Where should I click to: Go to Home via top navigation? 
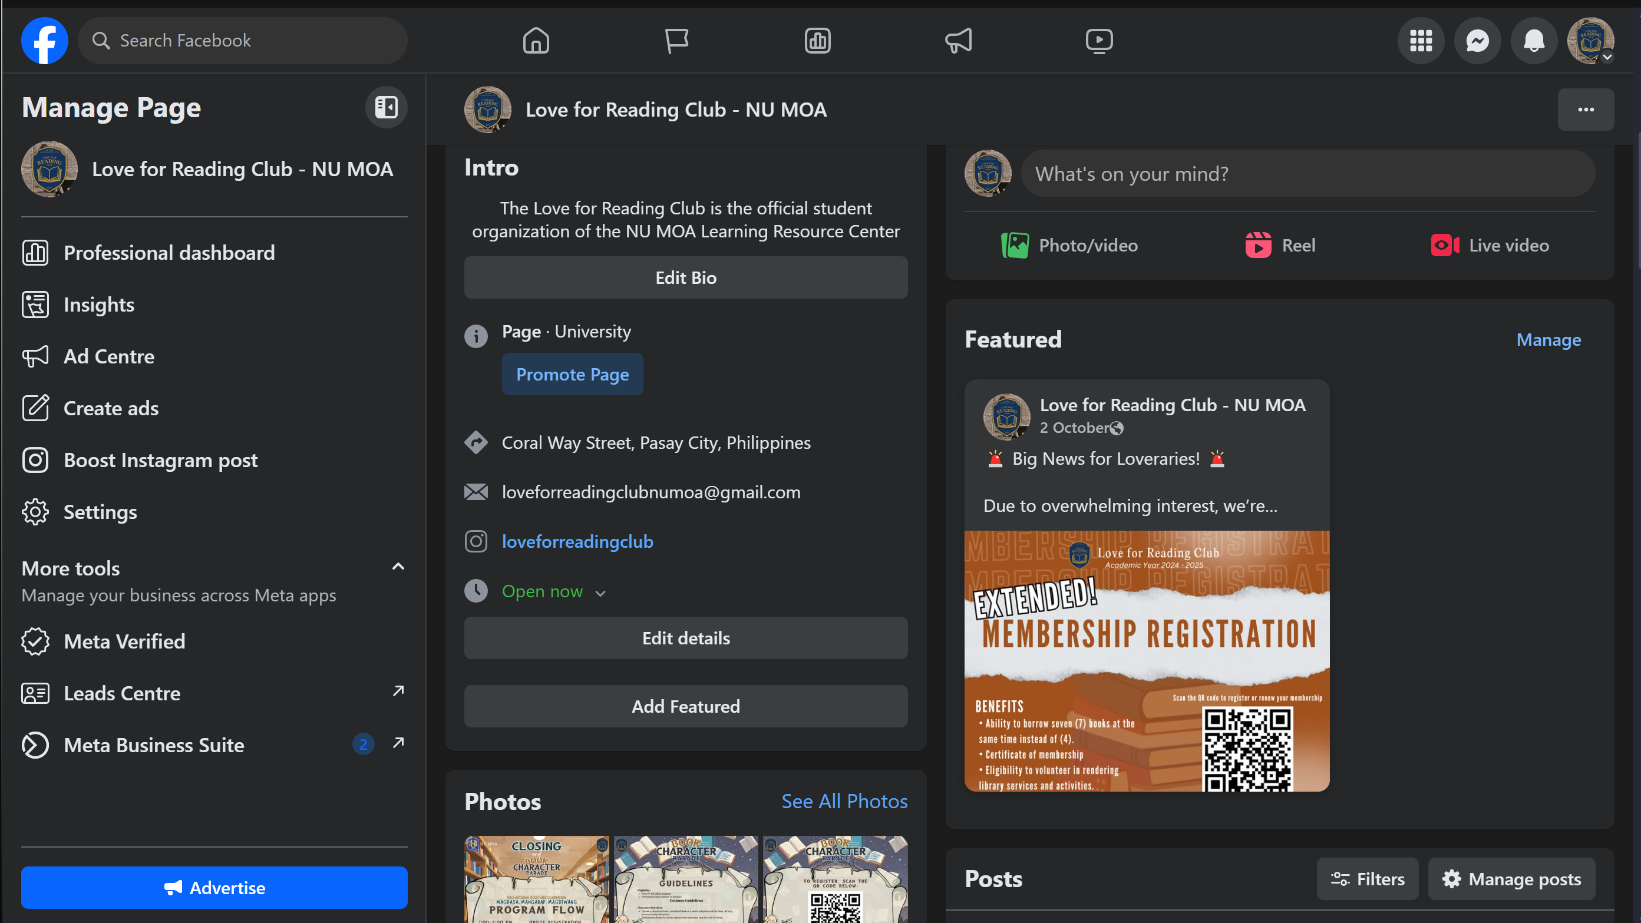pos(536,41)
